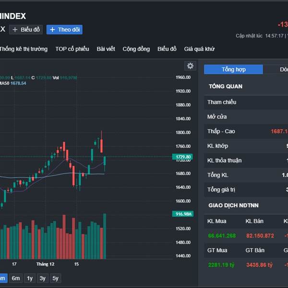Select the Tổng hợp panel tab

pyautogui.click(x=233, y=70)
